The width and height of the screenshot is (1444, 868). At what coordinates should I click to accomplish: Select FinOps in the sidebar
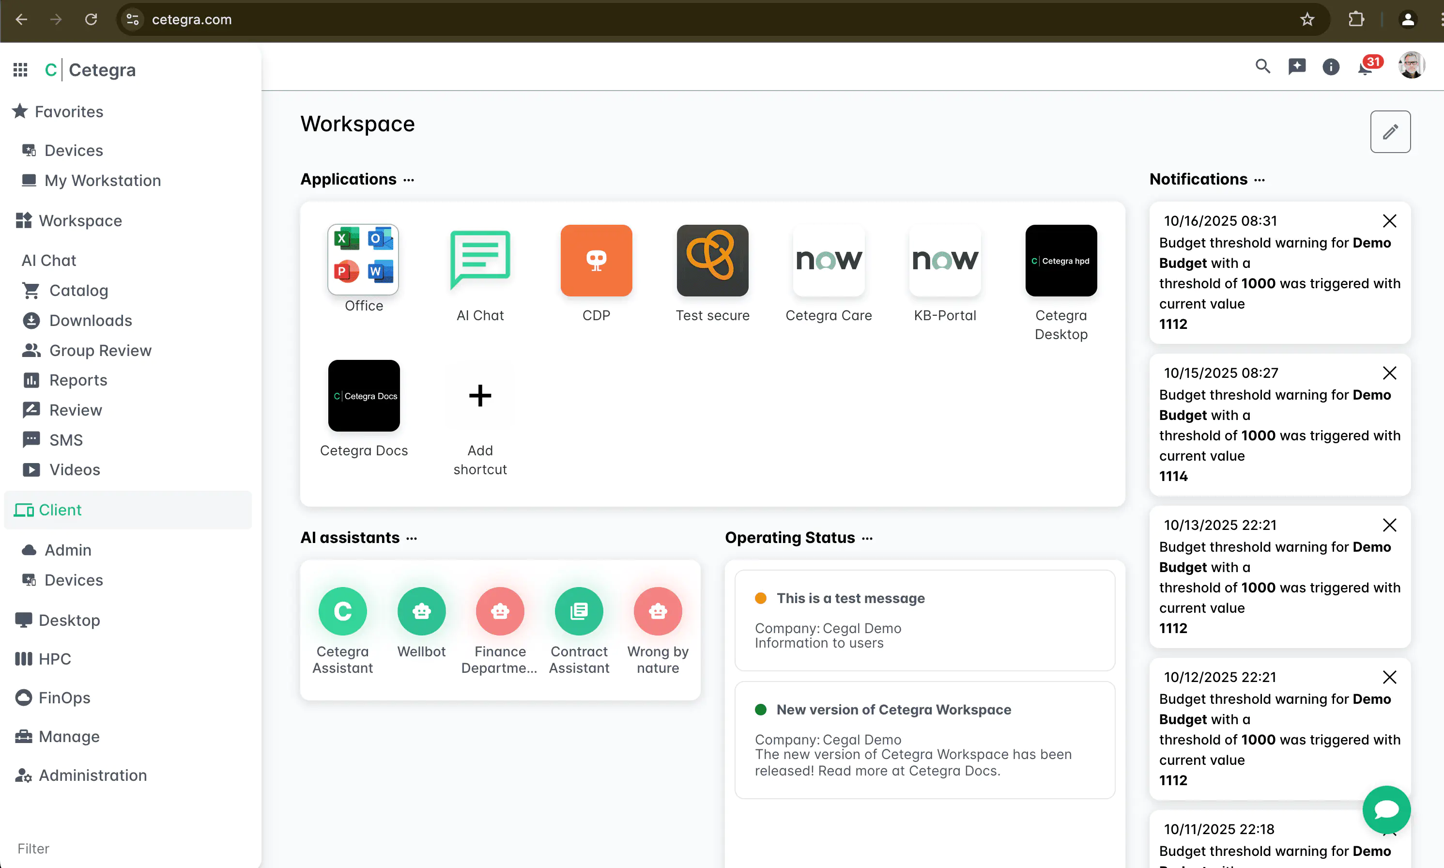point(64,698)
